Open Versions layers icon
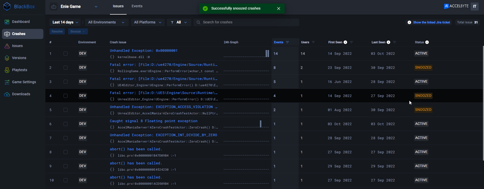Screen dimensions: 484x189 click(x=7, y=58)
